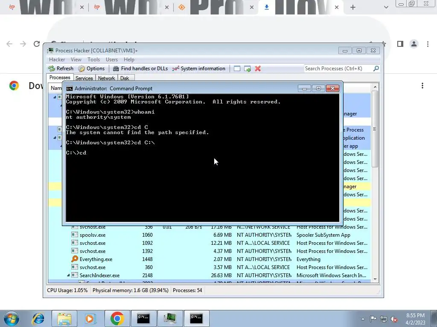Image resolution: width=437 pixels, height=327 pixels.
Task: Click the process icon beside spoolsv.exe
Action: [74, 235]
